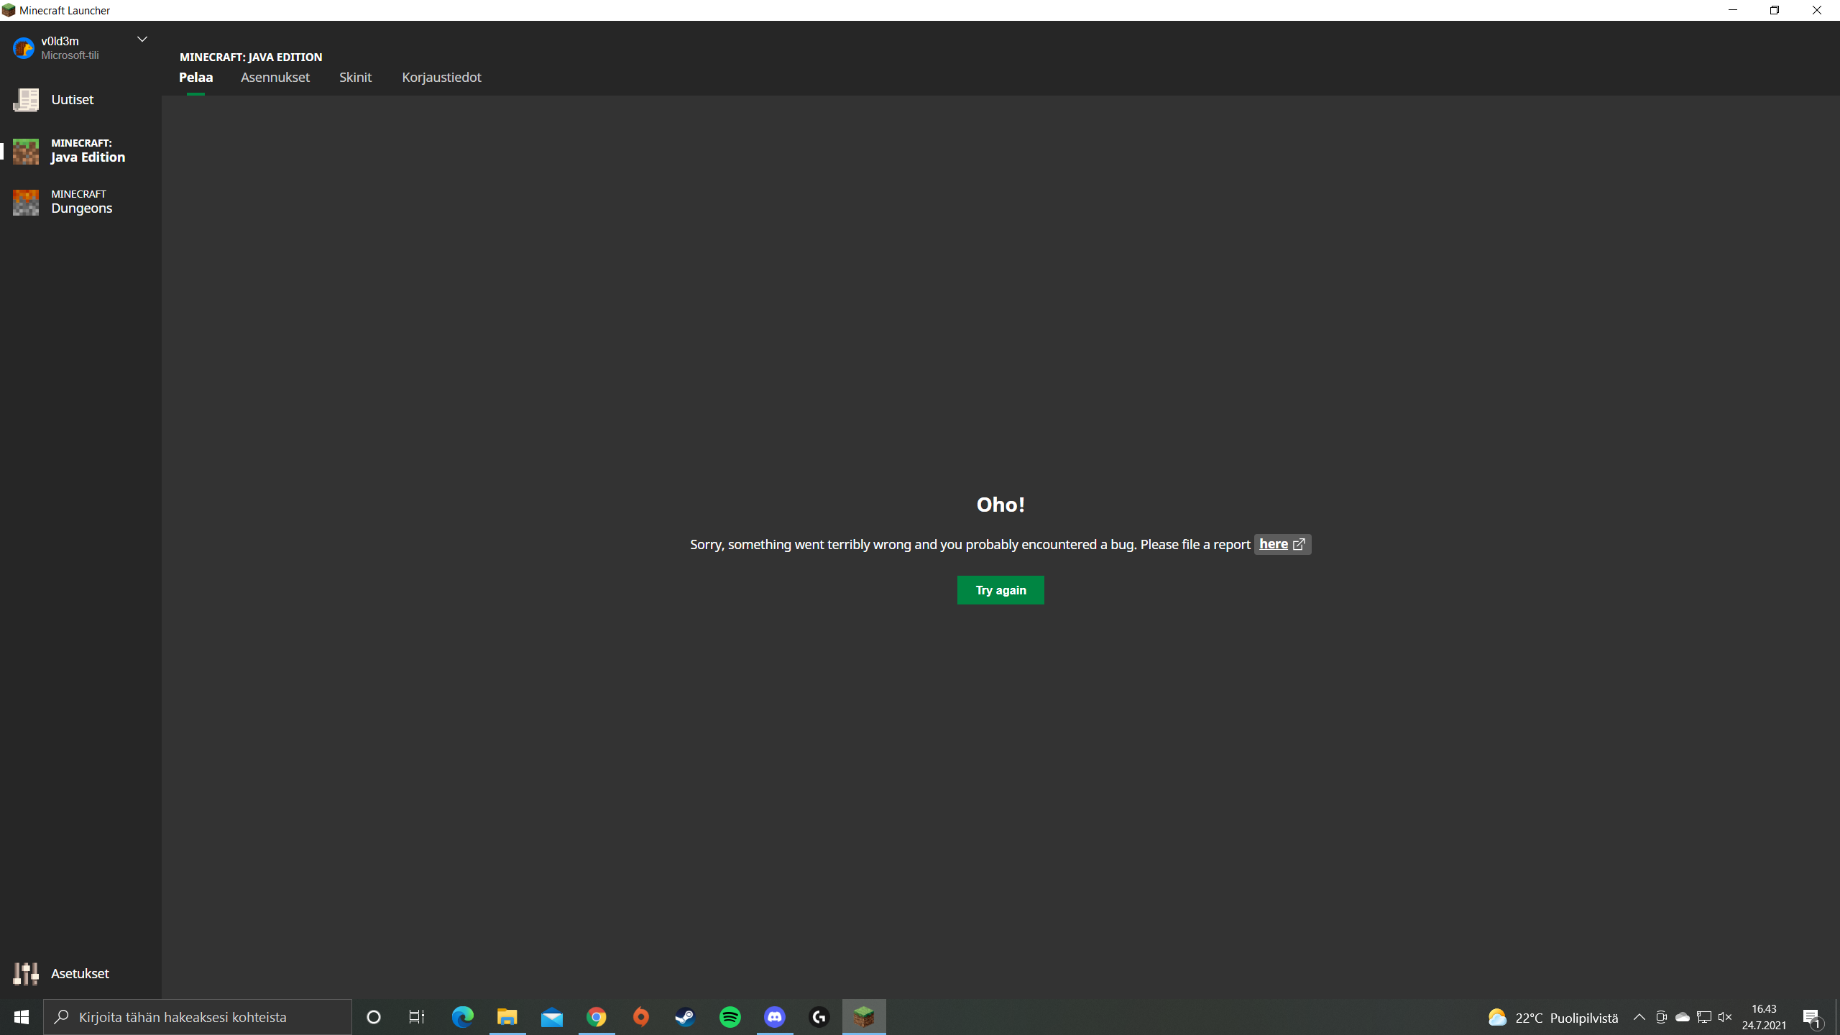Open Discord from the taskbar
The image size is (1840, 1035).
coord(774,1017)
